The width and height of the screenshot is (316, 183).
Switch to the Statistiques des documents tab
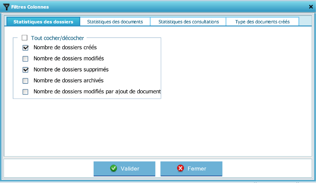coord(115,22)
